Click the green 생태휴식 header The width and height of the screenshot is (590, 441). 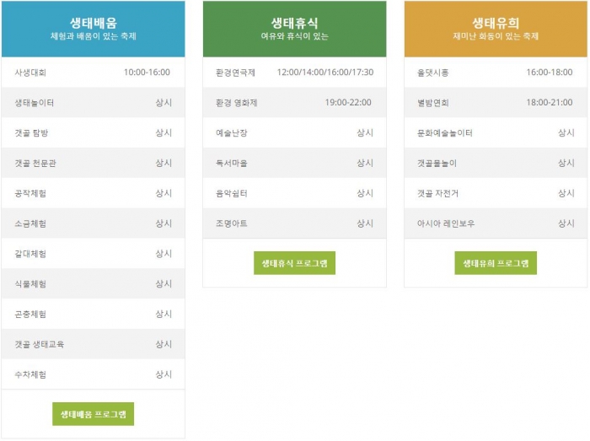294,29
